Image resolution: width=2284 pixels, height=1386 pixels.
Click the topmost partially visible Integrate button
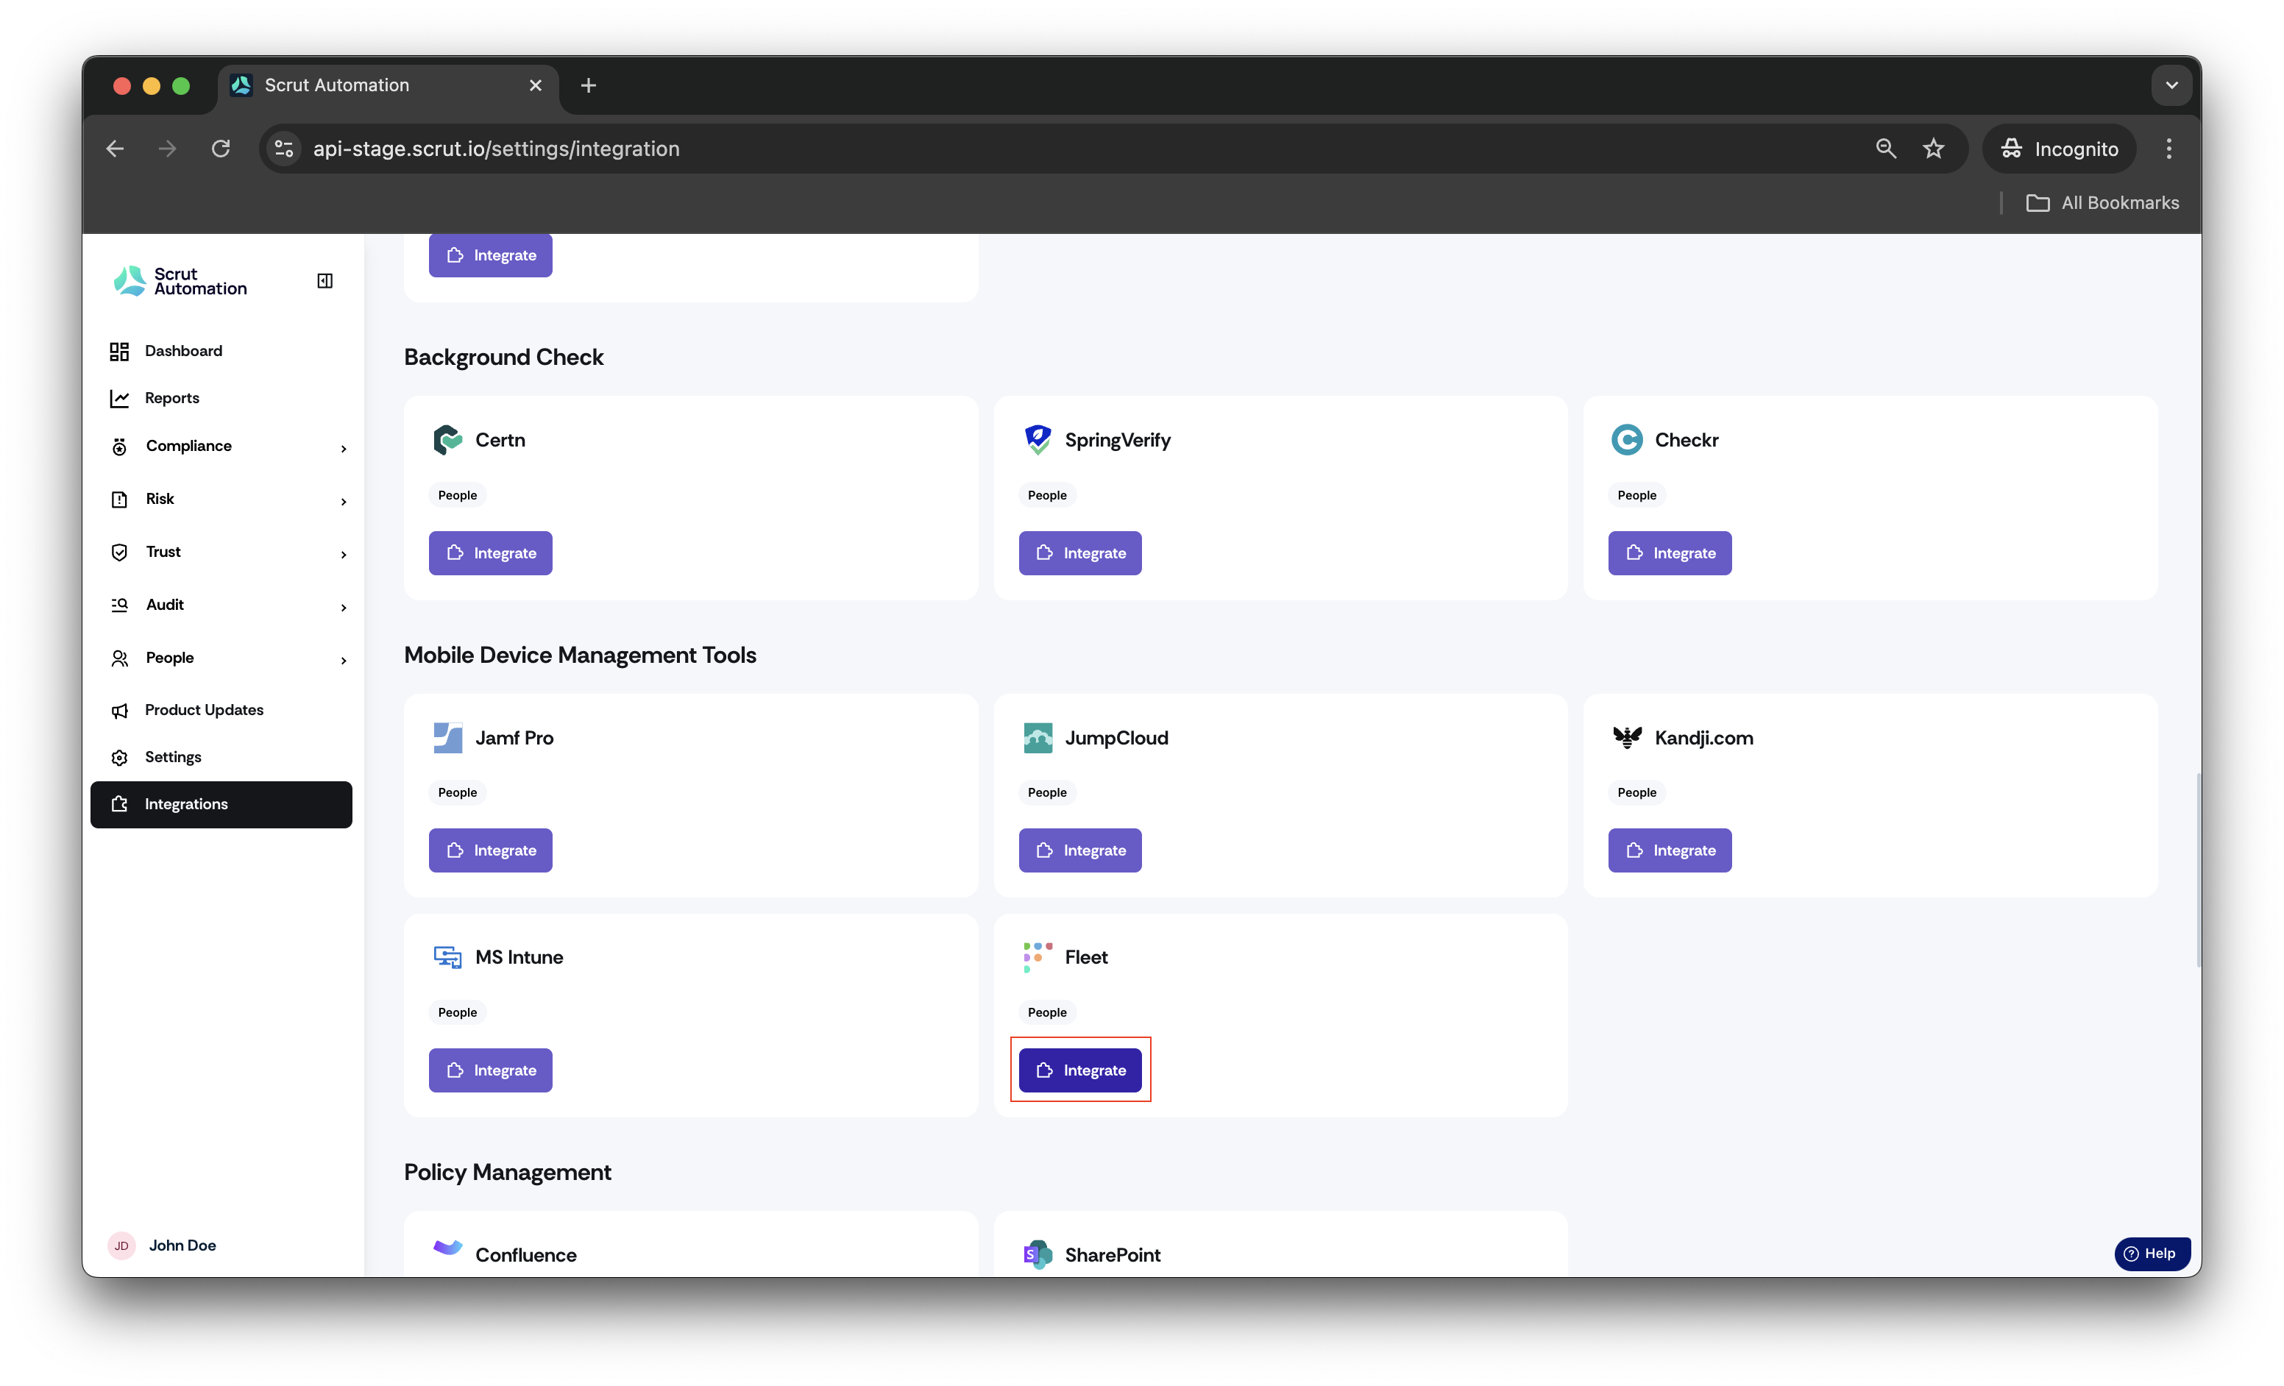click(490, 255)
